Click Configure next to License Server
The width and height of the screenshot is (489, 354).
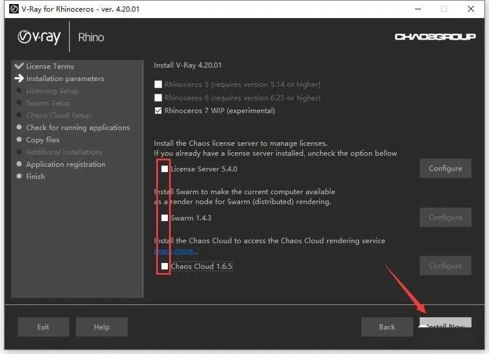pos(445,169)
